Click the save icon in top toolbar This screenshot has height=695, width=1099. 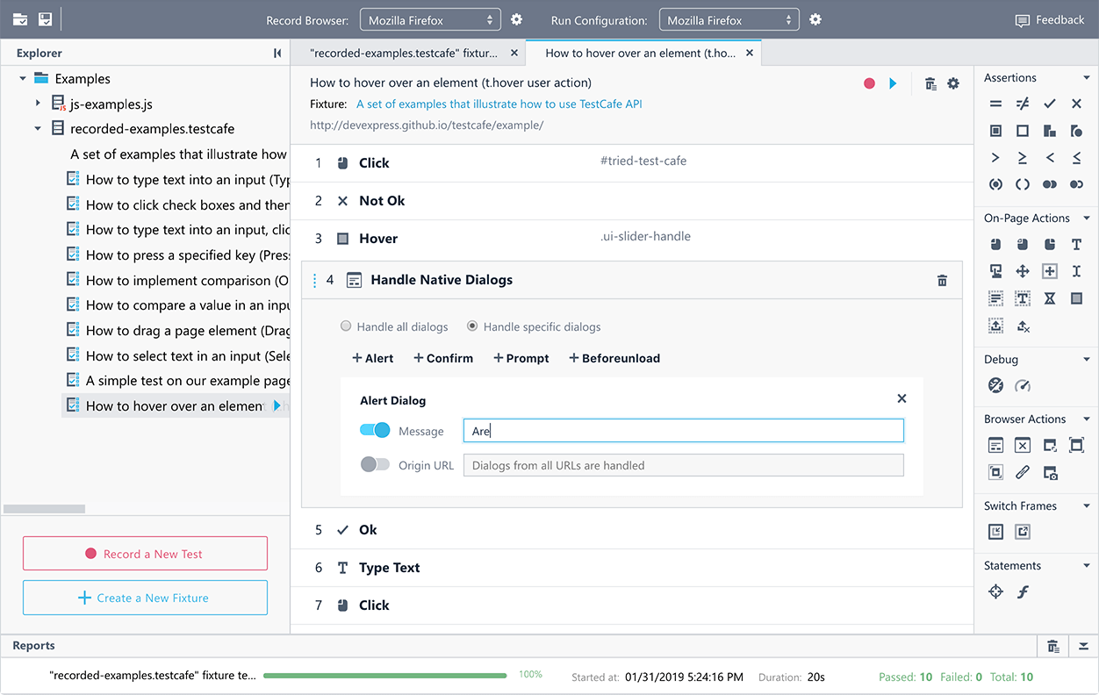(45, 19)
